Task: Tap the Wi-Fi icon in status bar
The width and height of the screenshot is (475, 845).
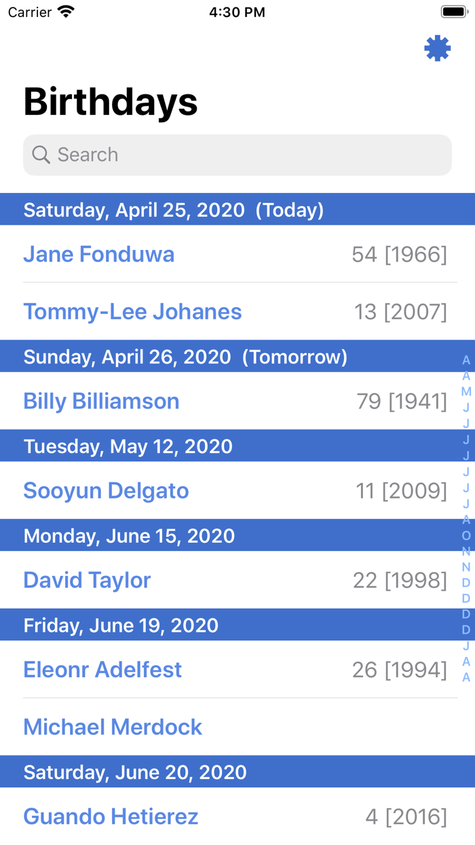Action: click(64, 11)
